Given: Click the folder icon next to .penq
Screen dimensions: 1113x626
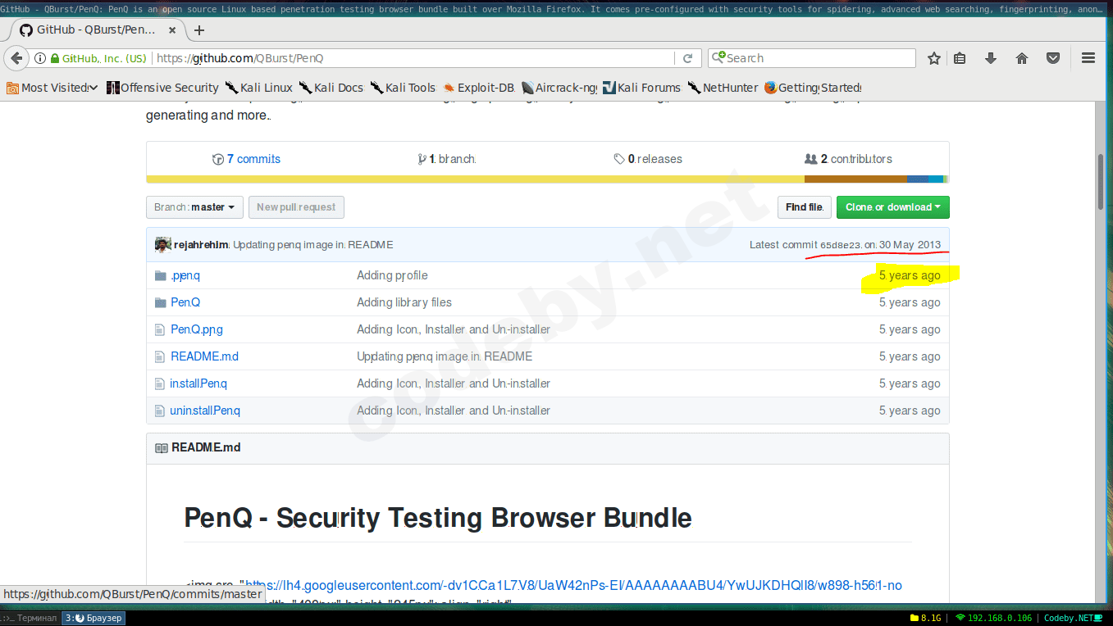Looking at the screenshot, I should (161, 275).
